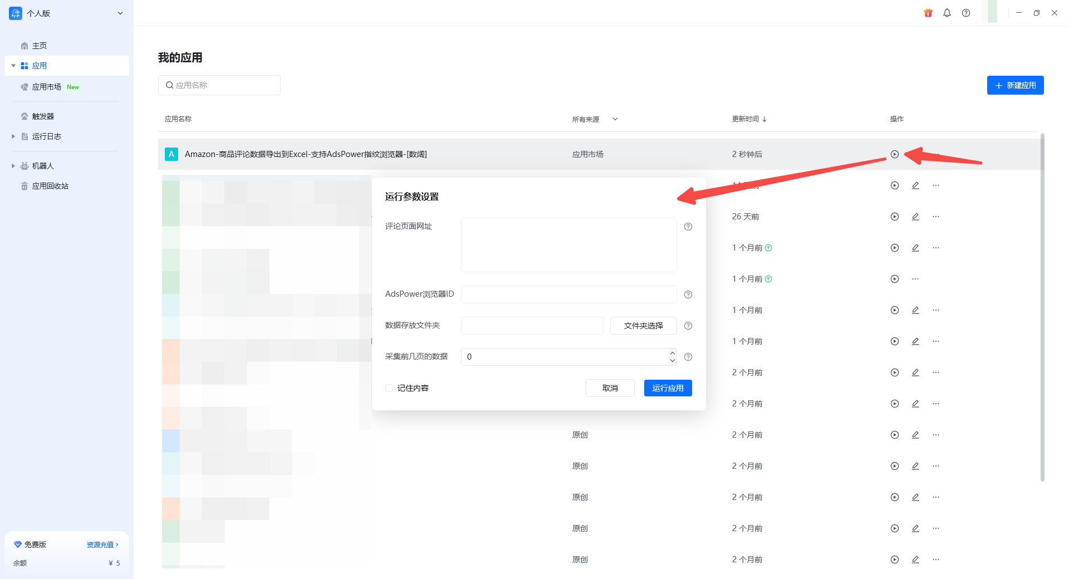The width and height of the screenshot is (1069, 579).
Task: Click the run icon for the Amazon app row
Action: point(894,154)
